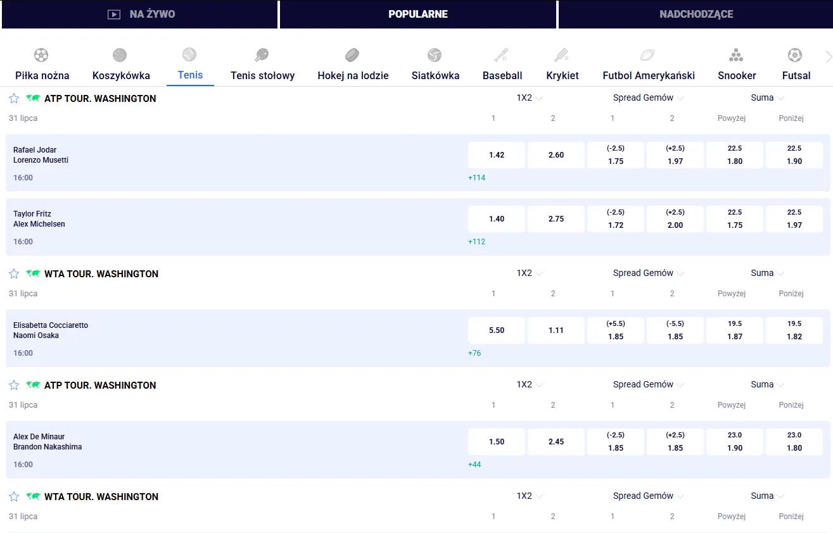Select Naomi Osaka win odds 1.11
The image size is (833, 533).
coord(556,330)
